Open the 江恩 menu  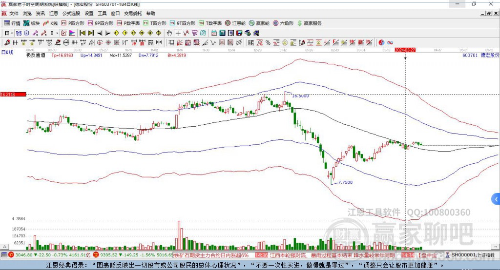tap(54, 13)
